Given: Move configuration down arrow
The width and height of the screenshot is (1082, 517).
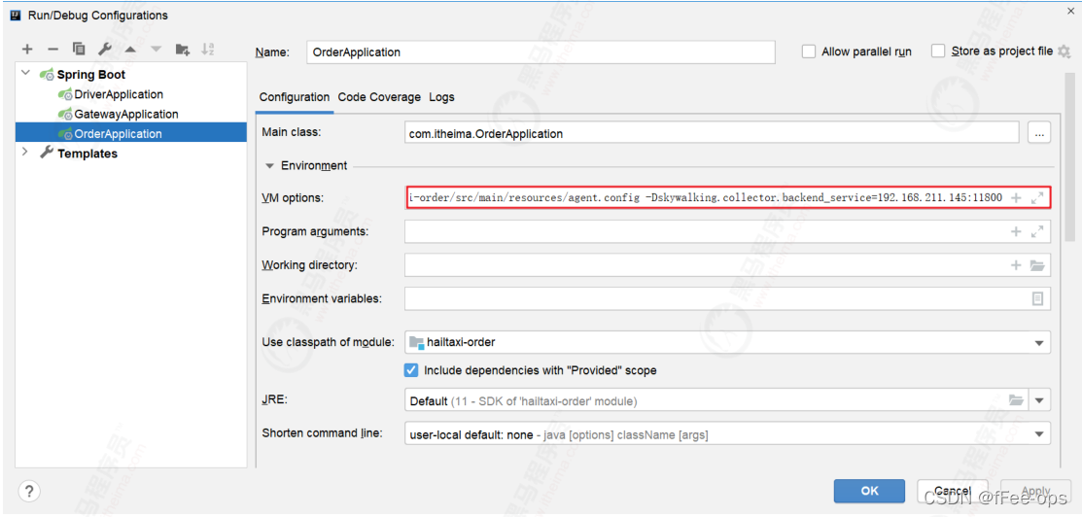Looking at the screenshot, I should 156,49.
